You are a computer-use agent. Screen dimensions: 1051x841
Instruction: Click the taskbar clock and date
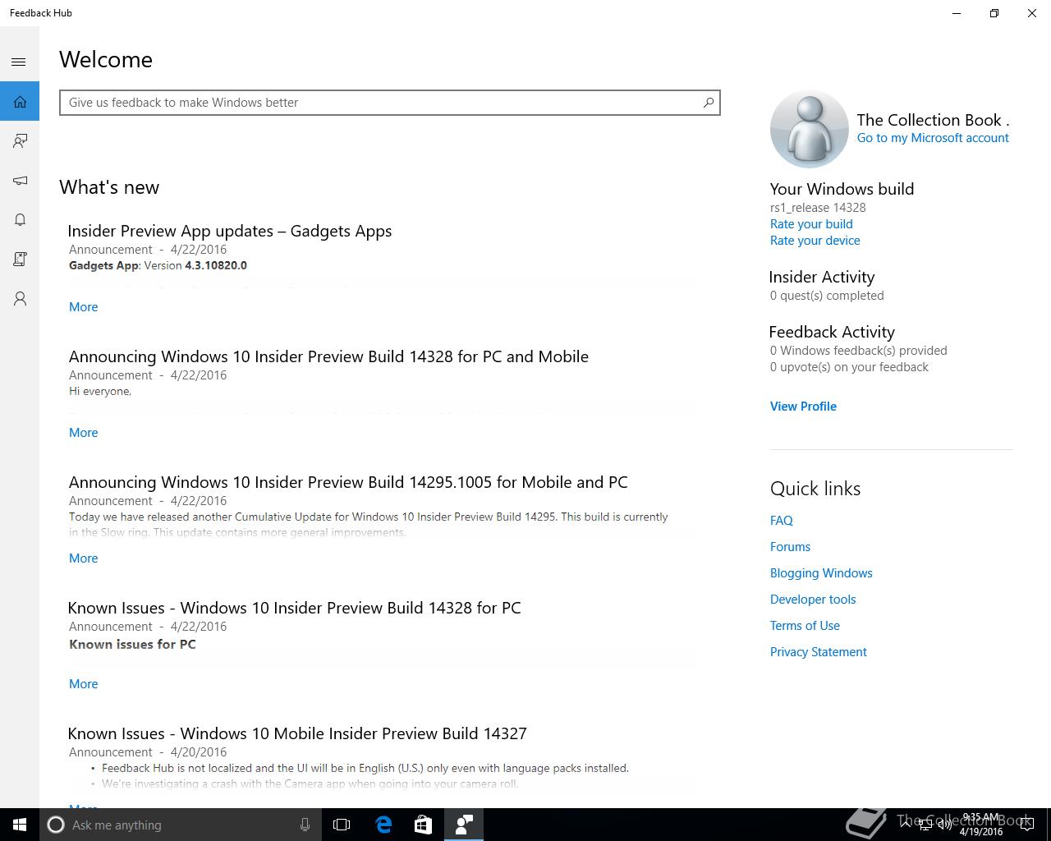tap(981, 825)
